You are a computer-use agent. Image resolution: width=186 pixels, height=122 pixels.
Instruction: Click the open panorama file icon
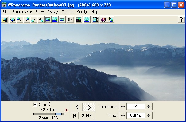[5, 20]
